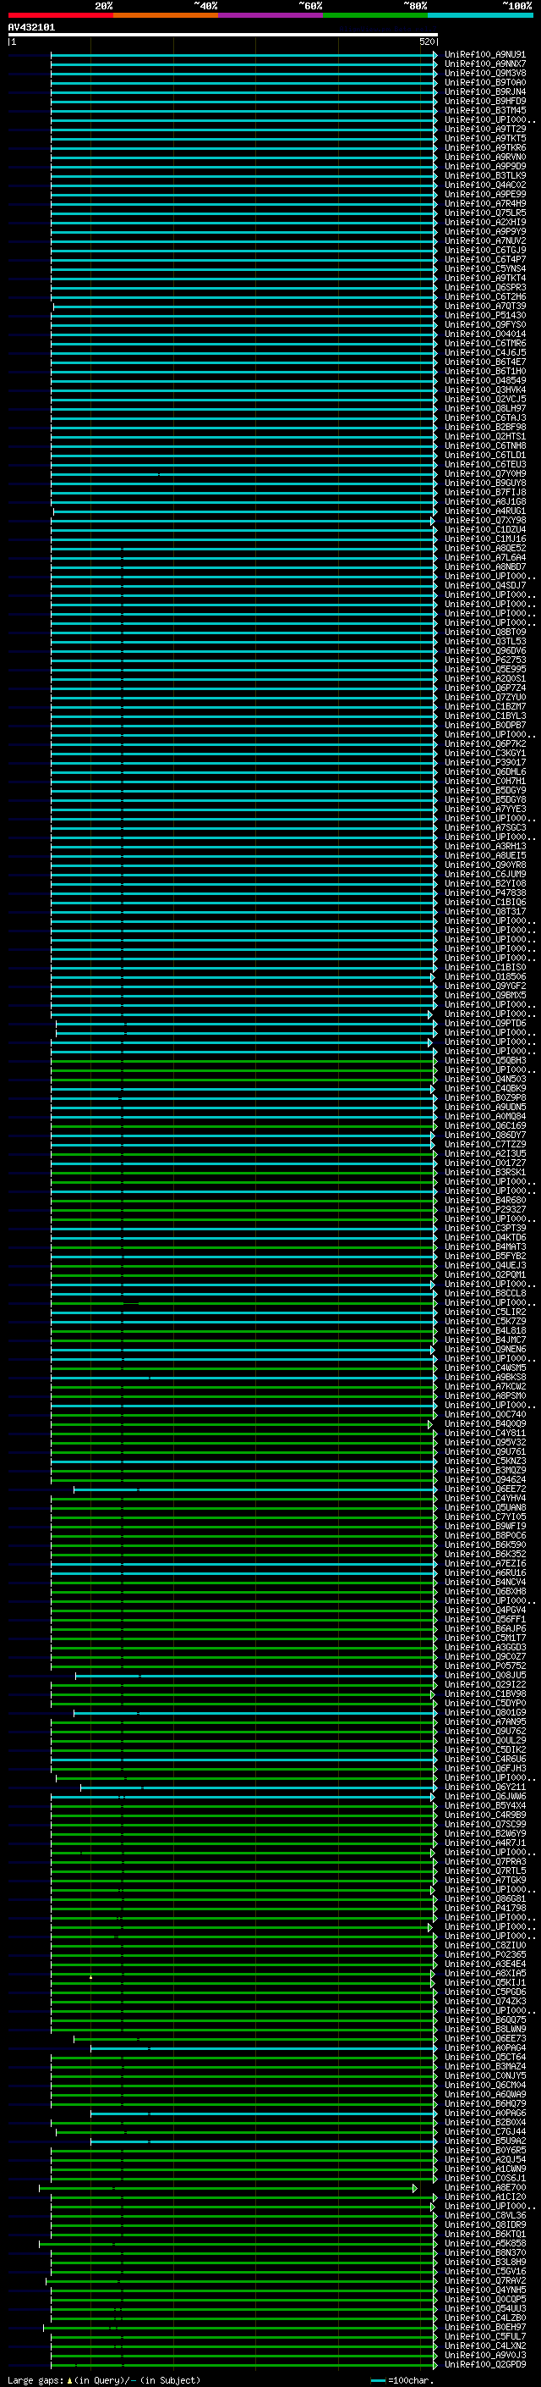Select the orange ~40% legend segment
Image resolution: width=541 pixels, height=2387 pixels.
point(165,15)
